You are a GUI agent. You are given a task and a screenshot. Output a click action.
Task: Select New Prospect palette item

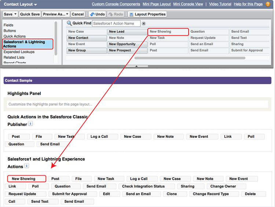click(x=127, y=50)
